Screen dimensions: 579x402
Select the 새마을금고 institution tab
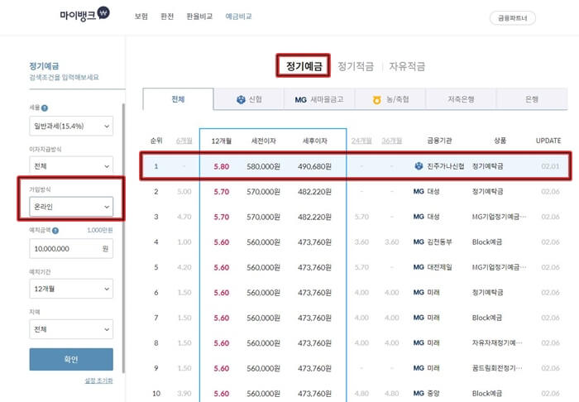319,99
